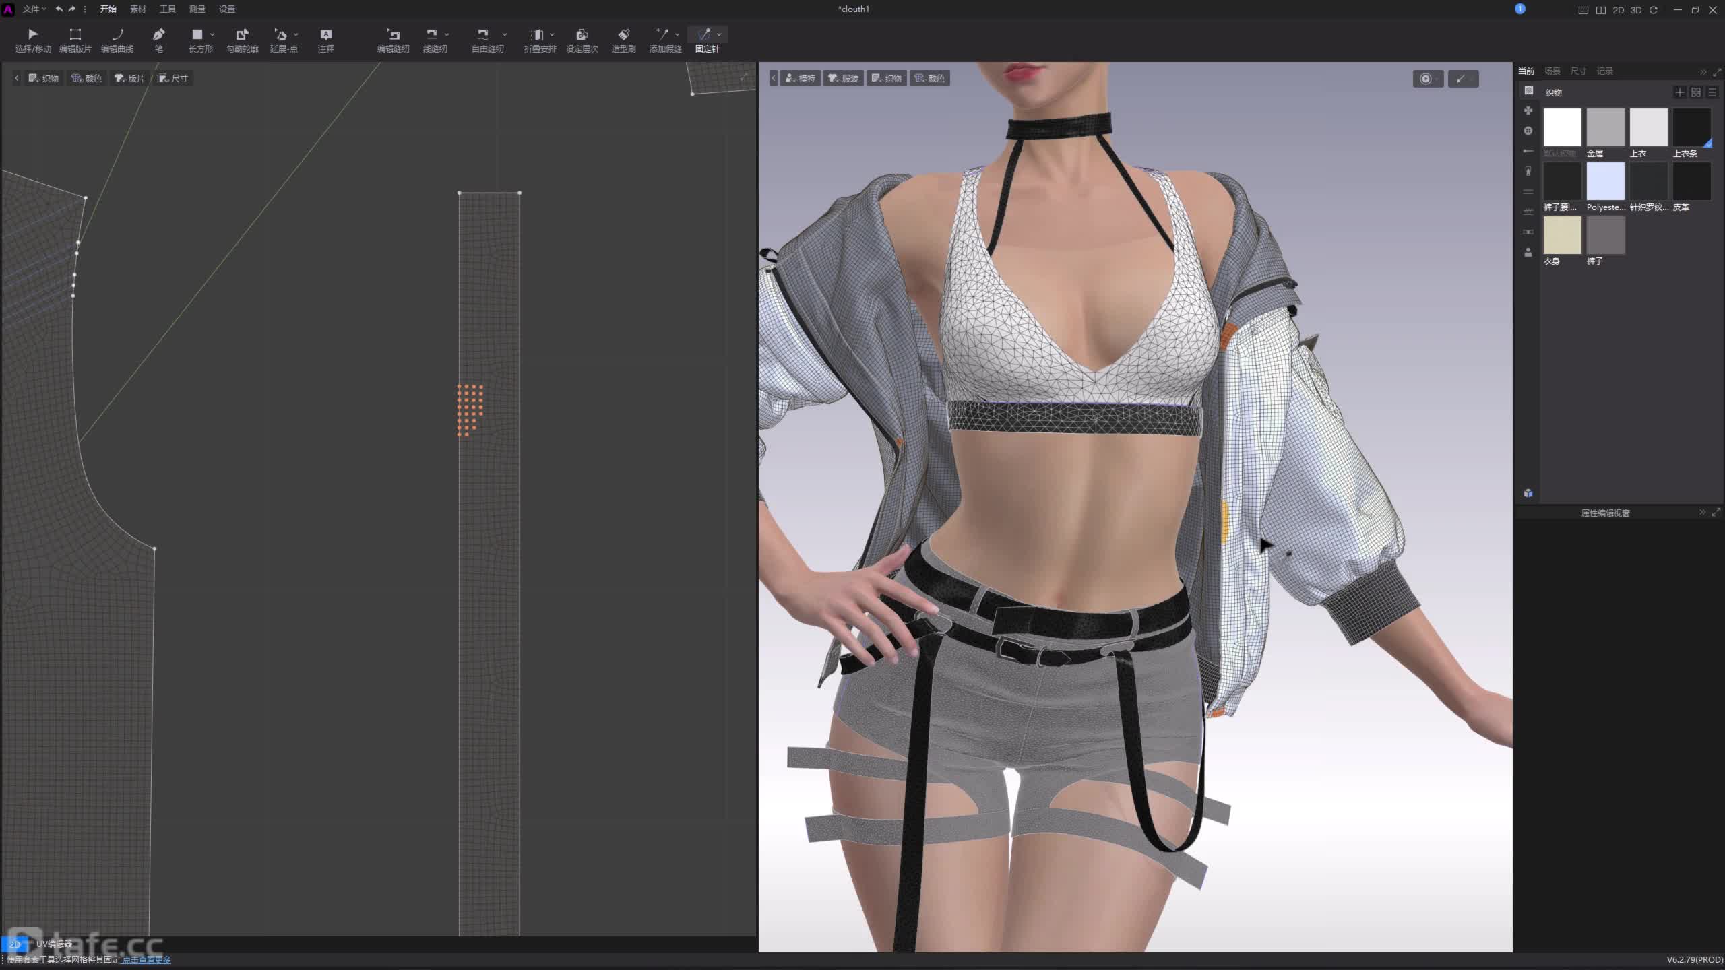Open the 文件 file dropdown menu
The height and width of the screenshot is (970, 1725).
click(x=34, y=9)
